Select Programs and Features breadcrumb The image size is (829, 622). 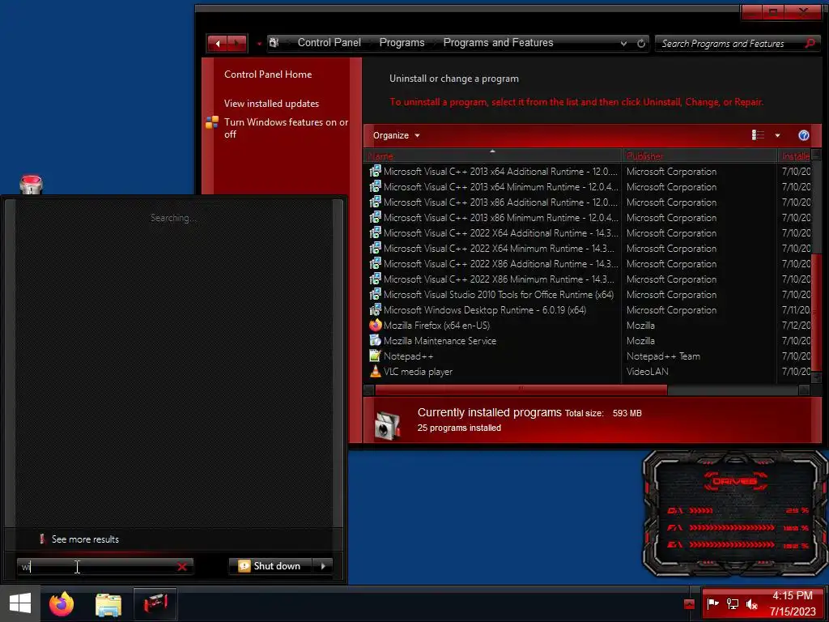pos(498,43)
